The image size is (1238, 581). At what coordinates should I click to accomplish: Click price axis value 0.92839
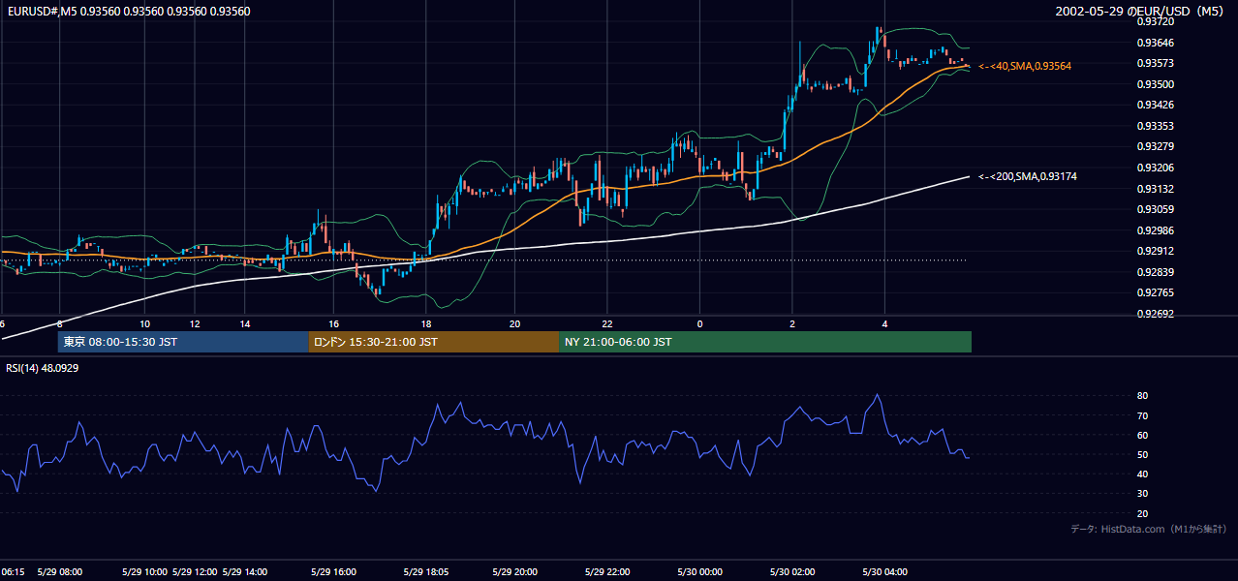(x=1156, y=272)
